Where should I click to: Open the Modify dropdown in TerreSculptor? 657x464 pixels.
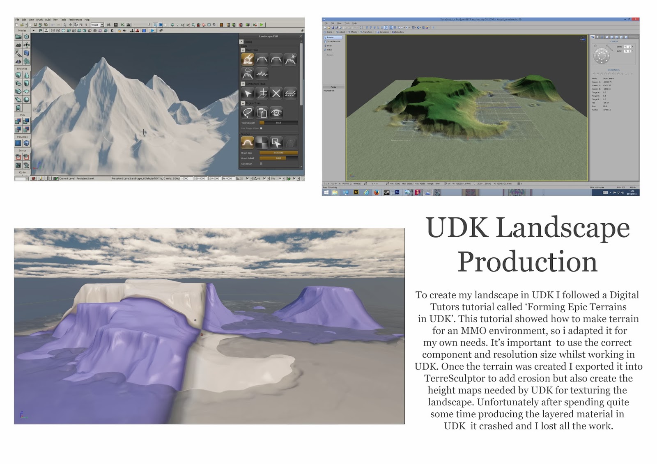coord(354,32)
